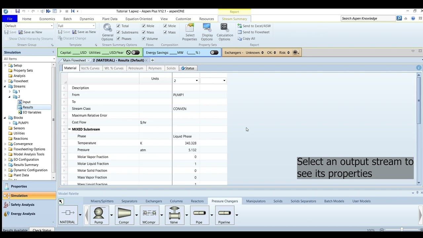Expand the Blocks PUMP1 tree node
Viewport: 423px width, 238px height.
[10, 123]
